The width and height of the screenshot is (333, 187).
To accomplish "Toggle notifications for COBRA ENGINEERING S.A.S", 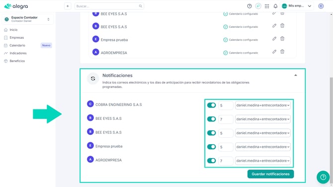I will 212,105.
